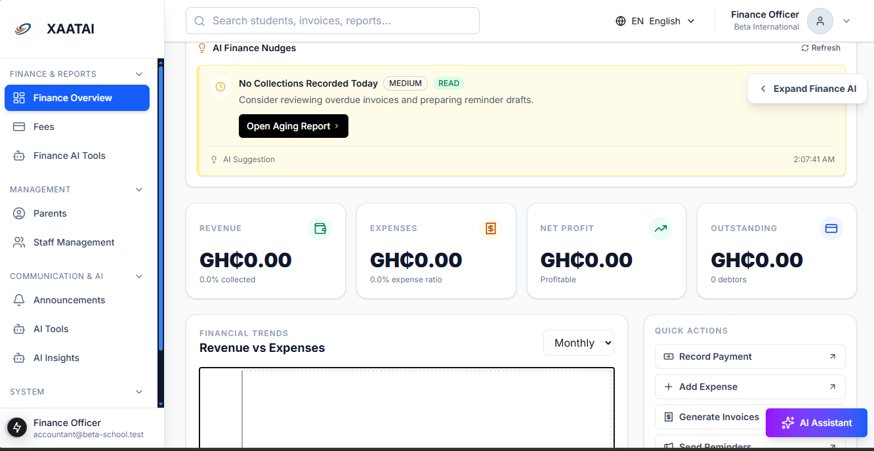Click the receipt icon on Expenses card

click(490, 228)
